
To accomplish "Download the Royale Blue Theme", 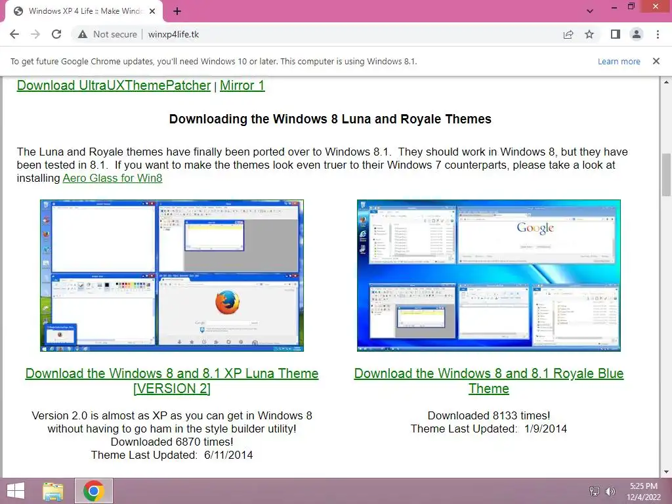I will (488, 381).
